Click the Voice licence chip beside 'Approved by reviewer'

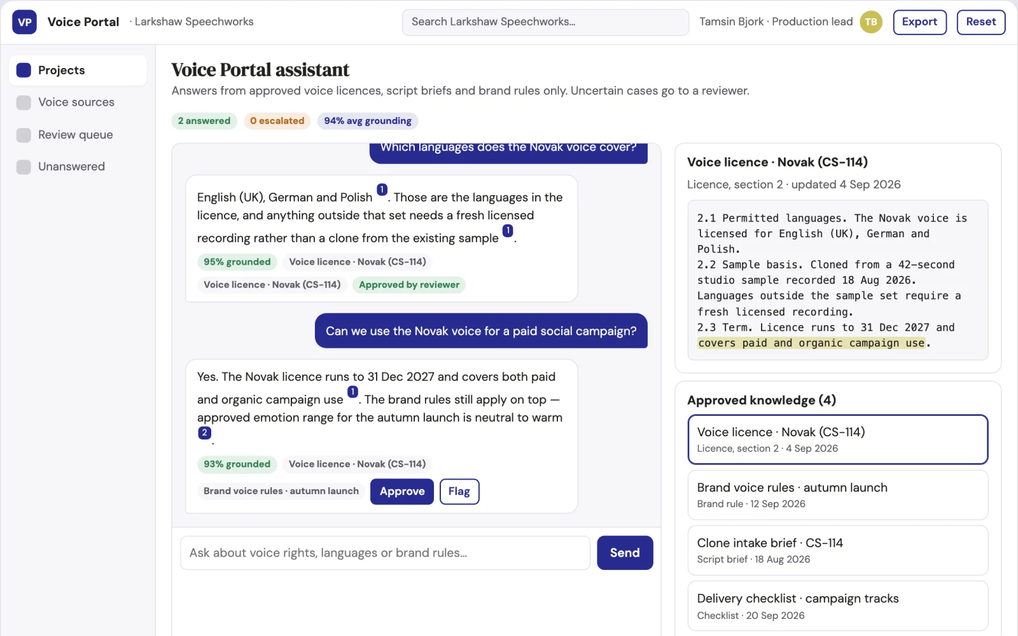click(x=272, y=285)
